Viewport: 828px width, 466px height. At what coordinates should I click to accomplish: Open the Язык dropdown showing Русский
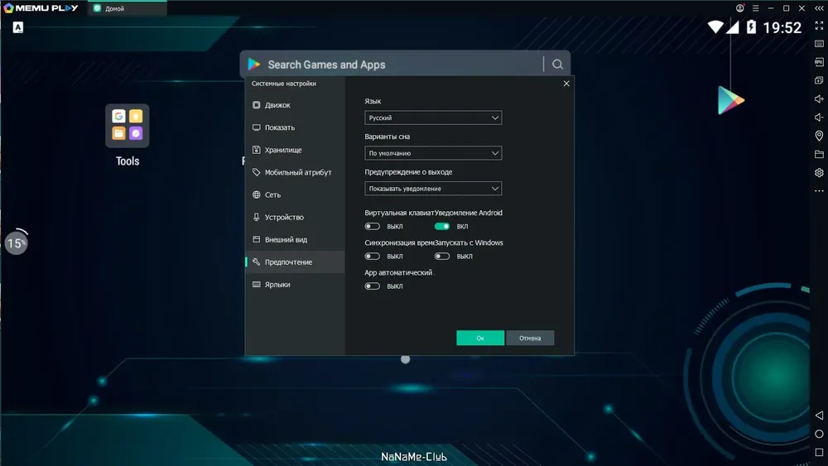click(x=433, y=118)
